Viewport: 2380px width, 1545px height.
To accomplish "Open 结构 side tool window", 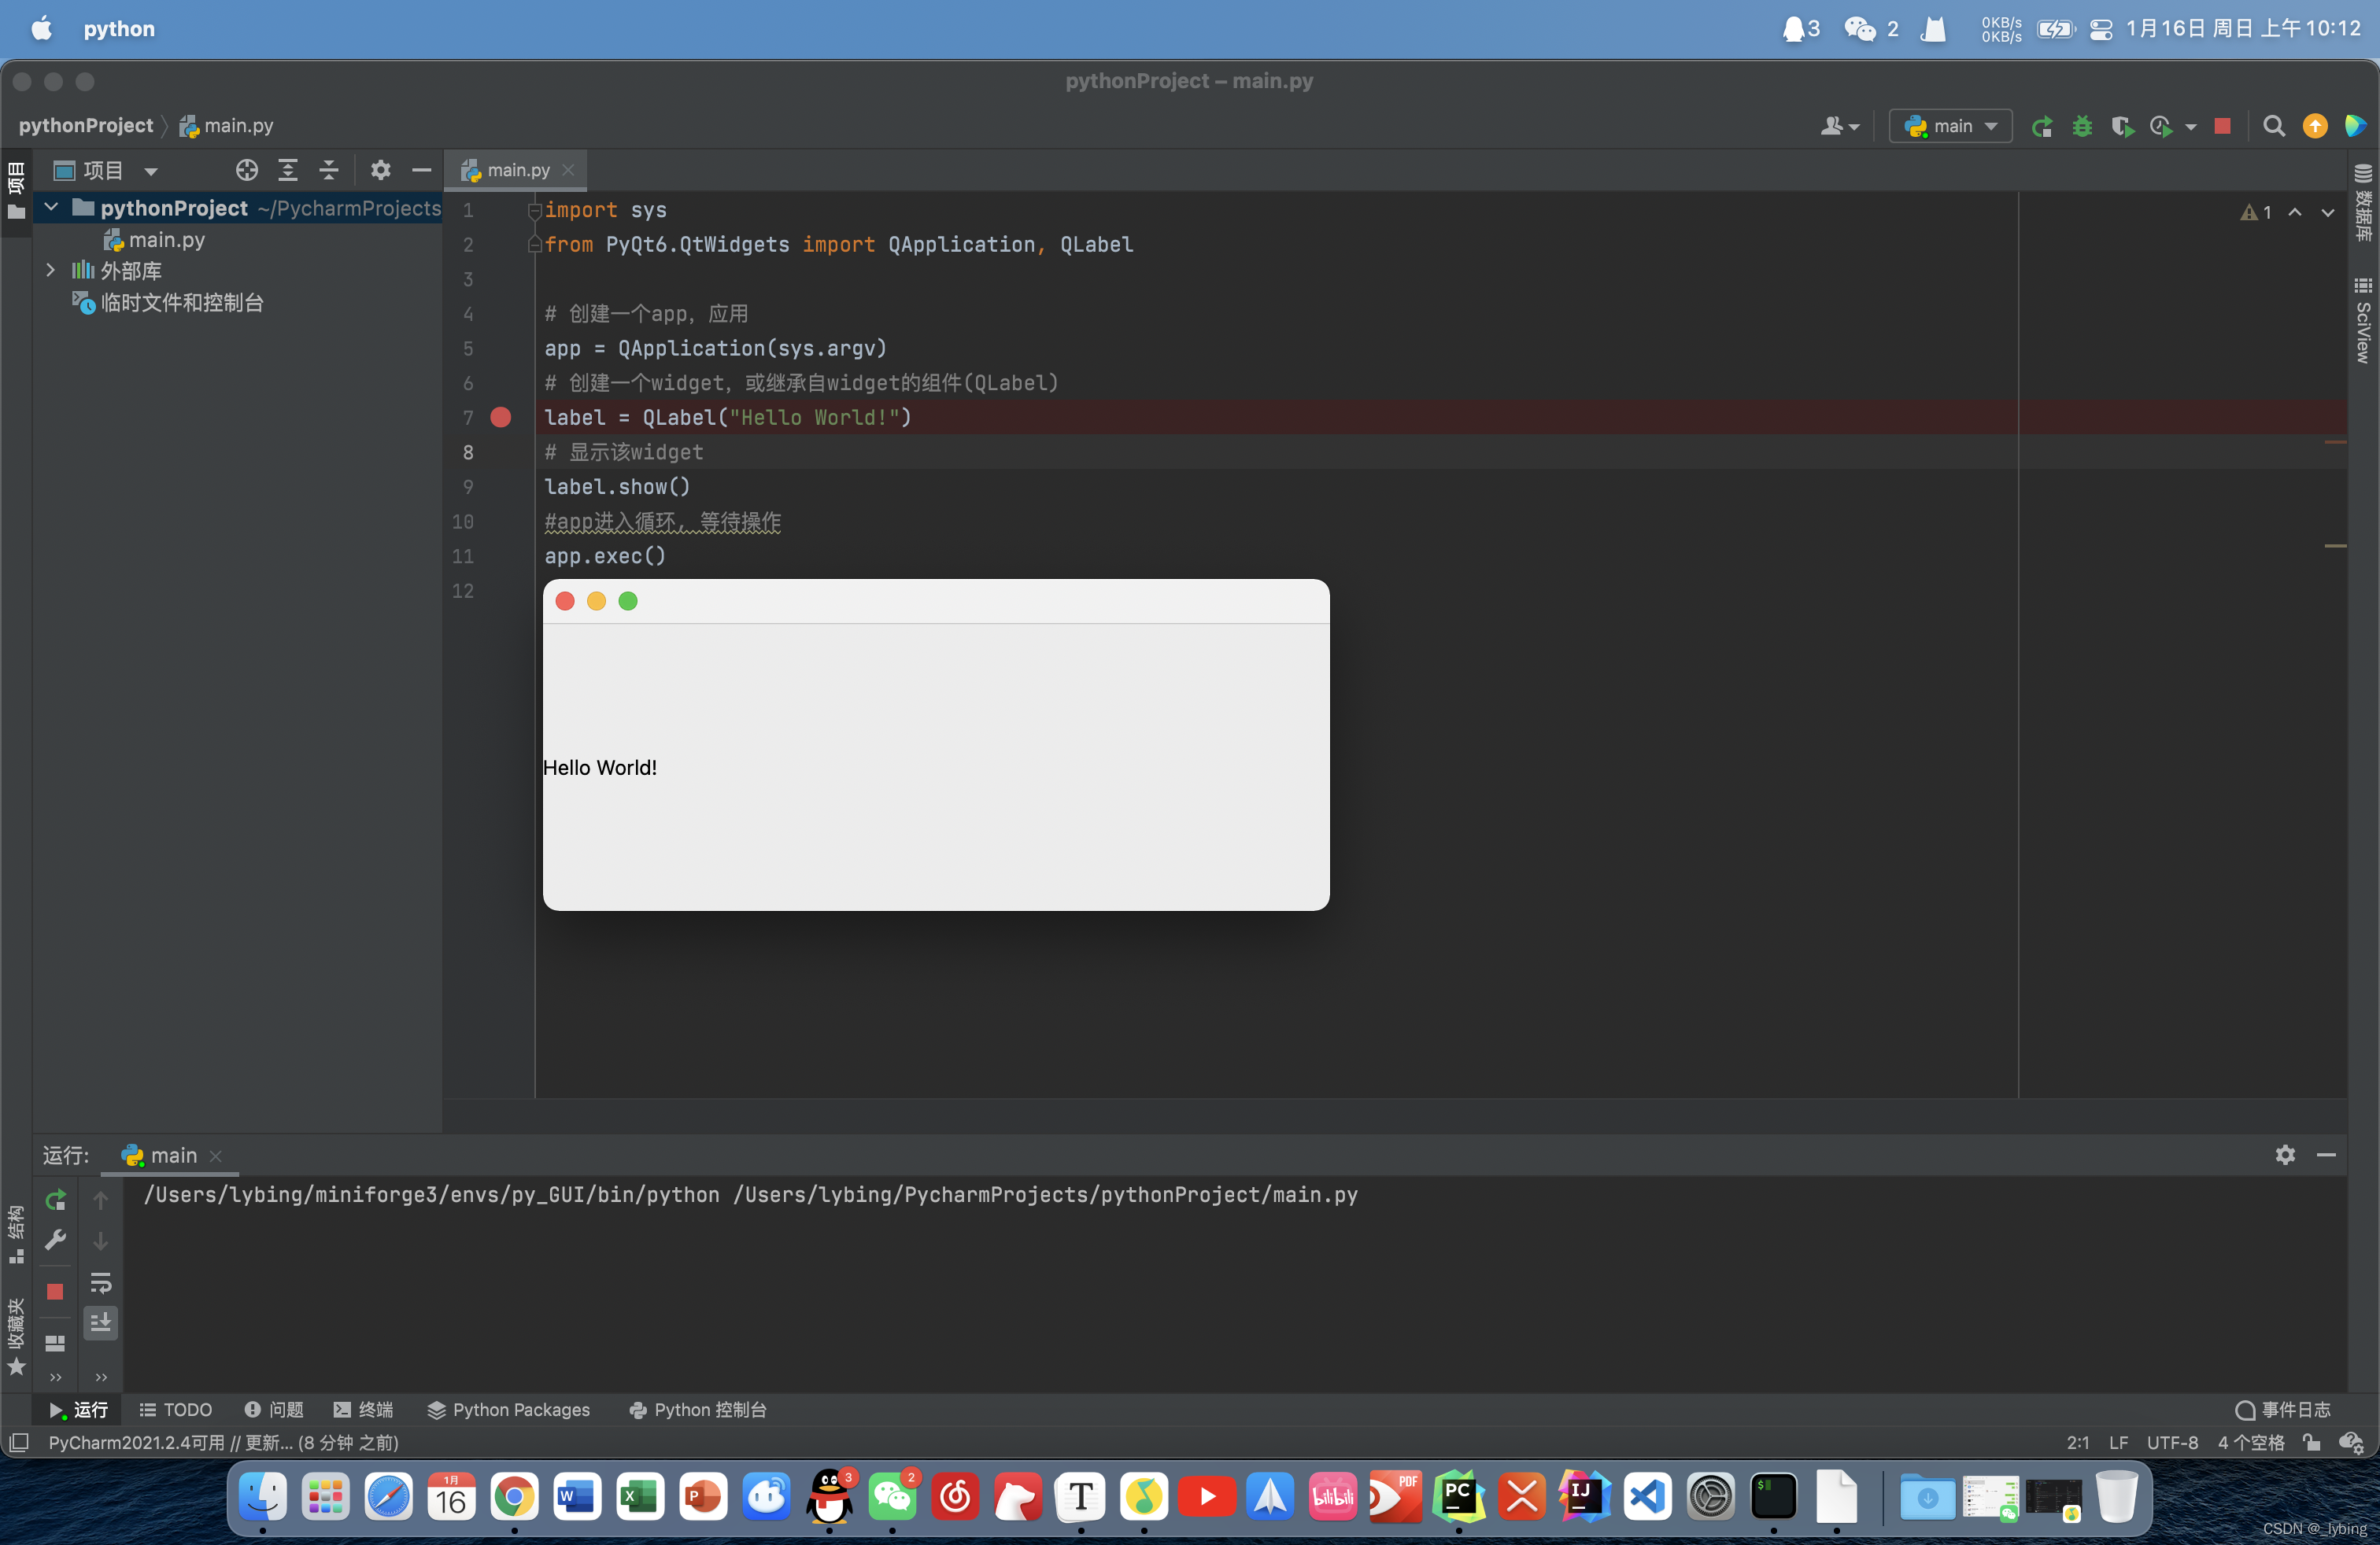I will point(16,1234).
